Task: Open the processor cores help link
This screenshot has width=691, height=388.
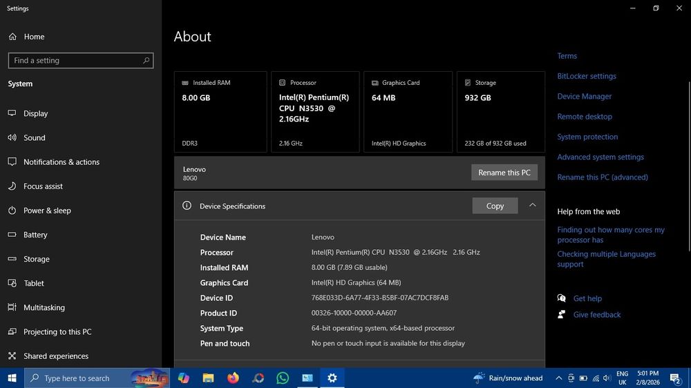Action: [x=611, y=235]
